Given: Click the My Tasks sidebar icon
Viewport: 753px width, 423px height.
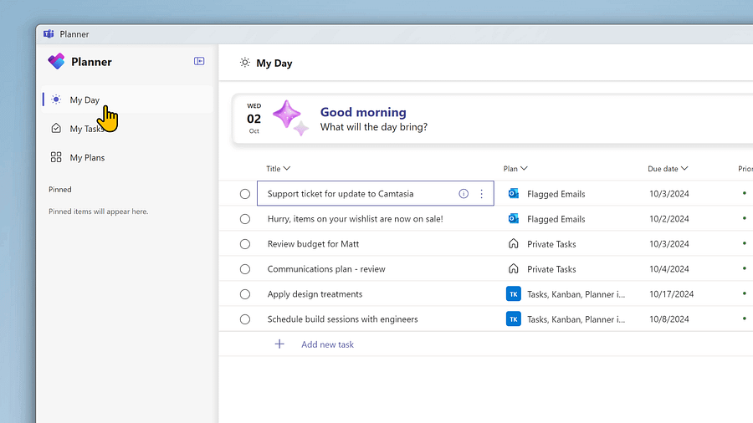Looking at the screenshot, I should tap(56, 129).
